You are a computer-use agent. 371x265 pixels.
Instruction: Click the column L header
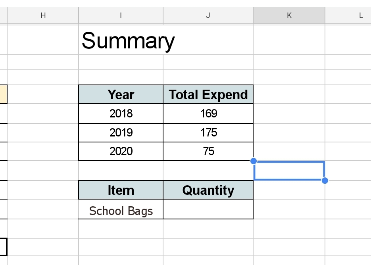(360, 15)
